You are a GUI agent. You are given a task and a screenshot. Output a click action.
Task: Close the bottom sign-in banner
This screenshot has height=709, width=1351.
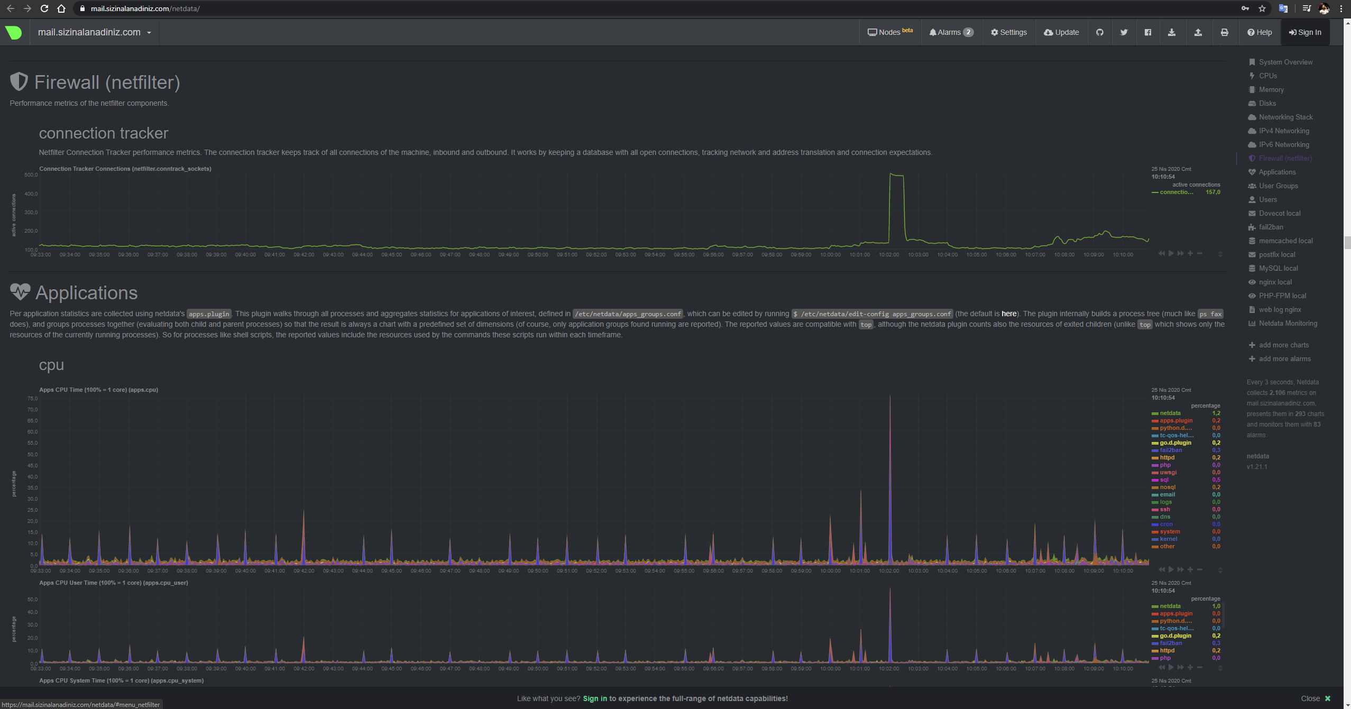click(1315, 698)
